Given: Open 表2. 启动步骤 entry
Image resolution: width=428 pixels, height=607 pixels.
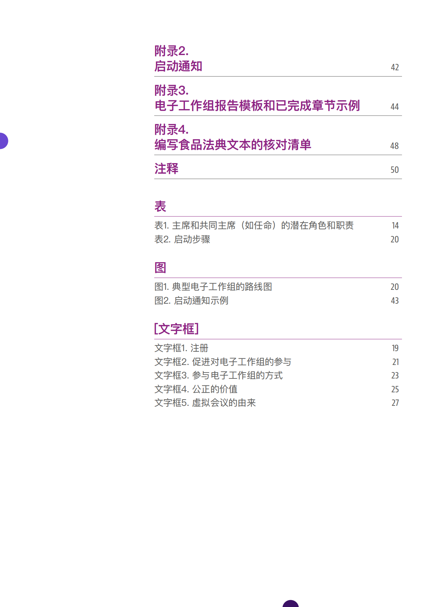Looking at the screenshot, I should point(182,239).
